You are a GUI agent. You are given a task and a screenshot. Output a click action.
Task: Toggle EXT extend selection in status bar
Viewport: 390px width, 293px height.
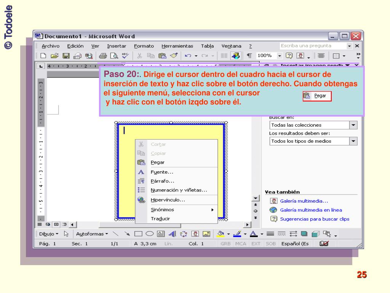point(256,244)
